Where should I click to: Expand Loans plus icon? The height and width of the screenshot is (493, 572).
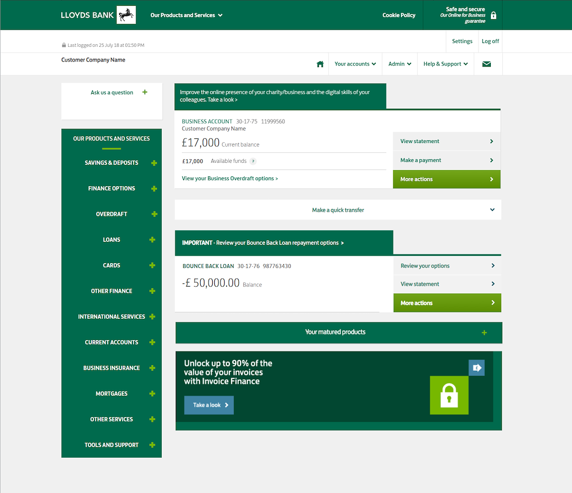click(x=152, y=240)
